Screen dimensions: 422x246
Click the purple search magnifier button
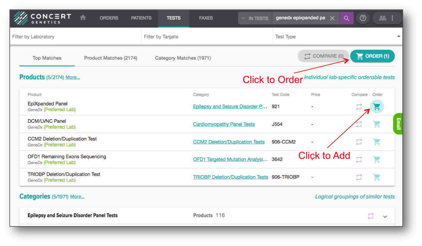click(x=346, y=18)
